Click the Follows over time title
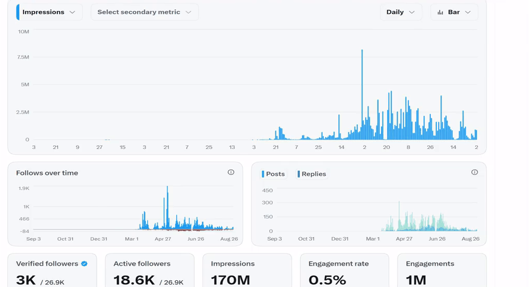 pos(47,173)
